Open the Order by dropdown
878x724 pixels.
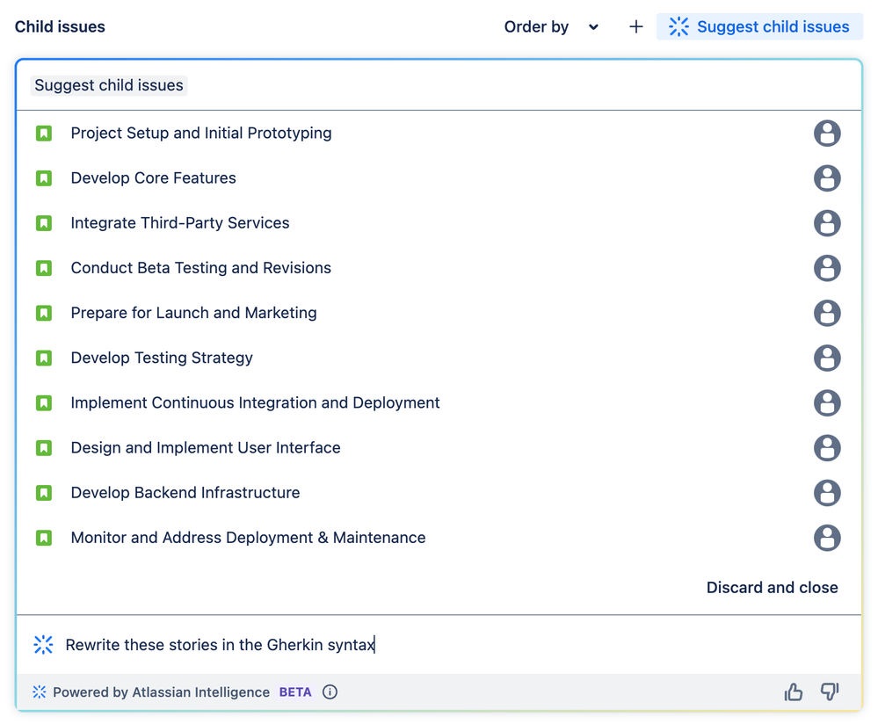tap(551, 26)
